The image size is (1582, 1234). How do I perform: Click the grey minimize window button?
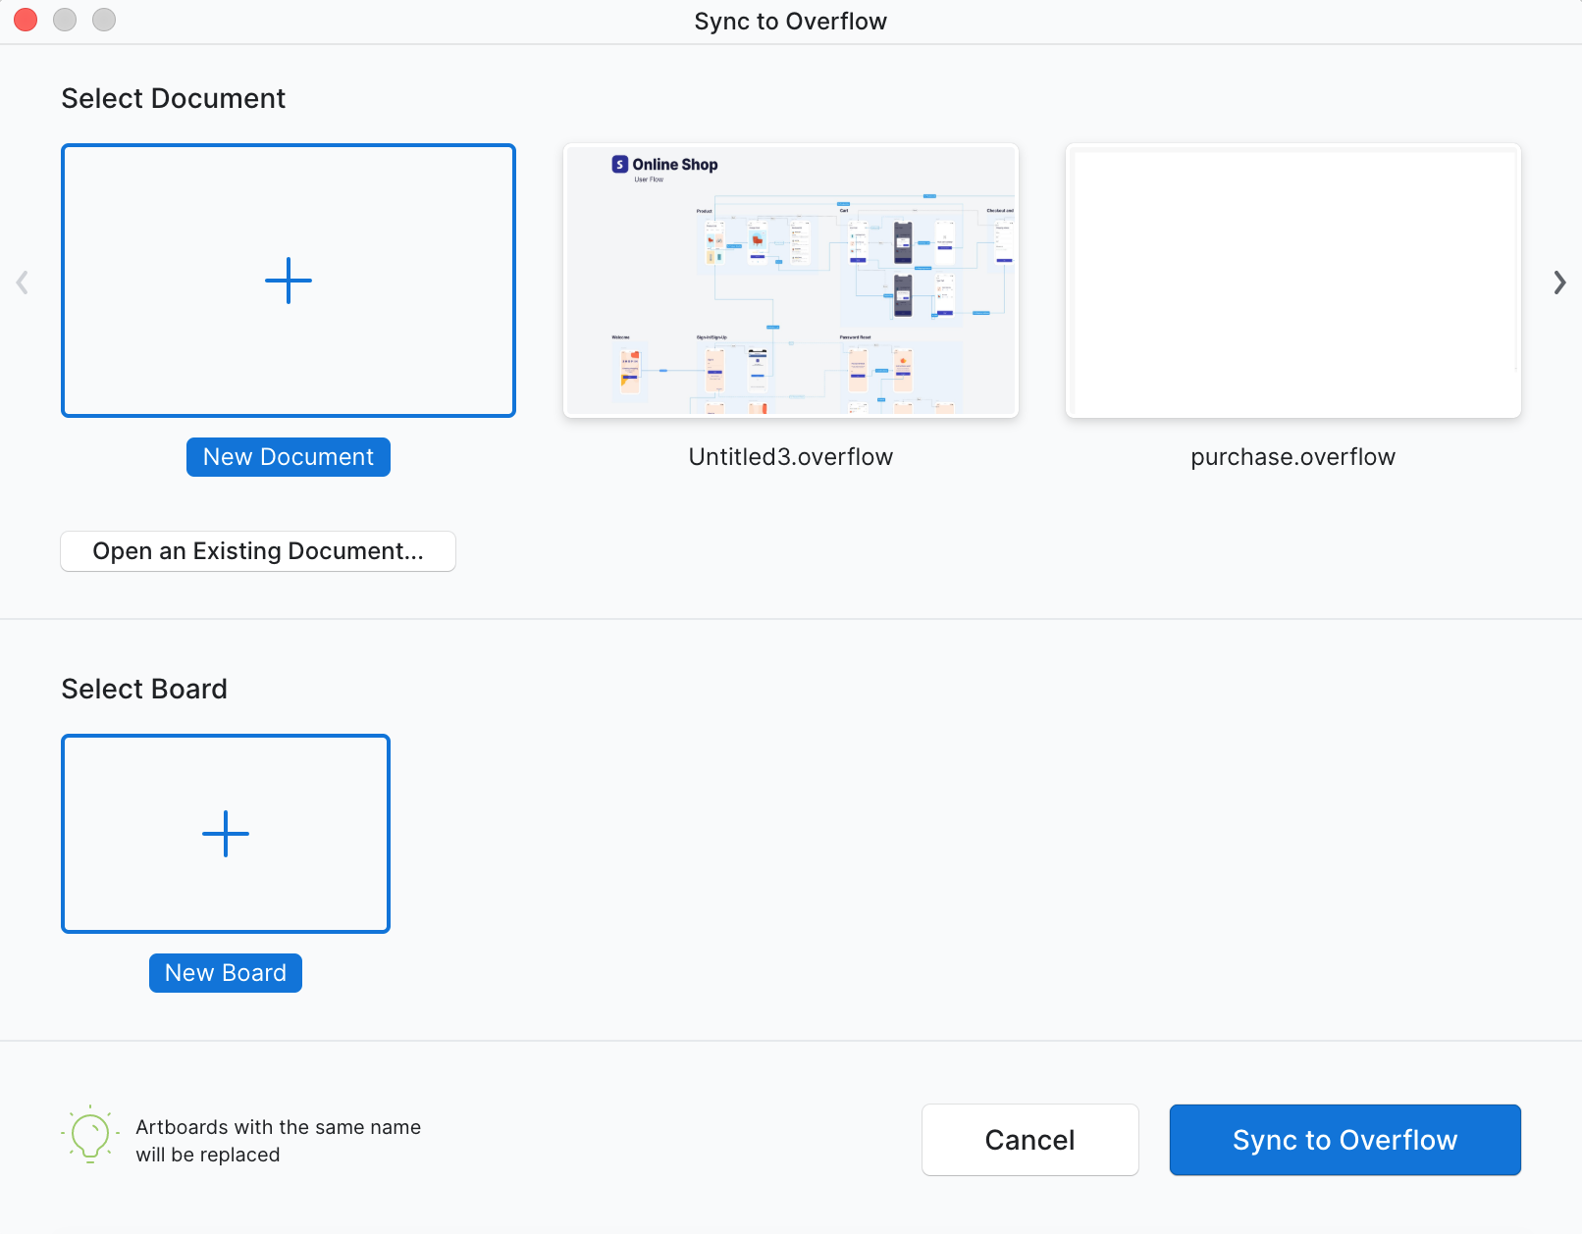click(x=65, y=20)
